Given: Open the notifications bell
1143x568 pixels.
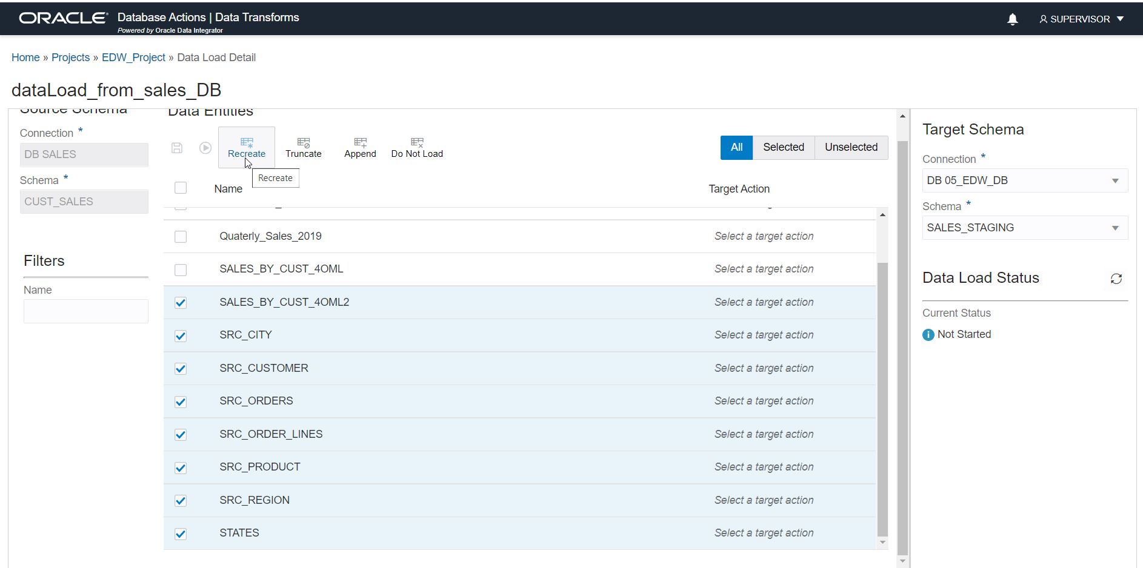Looking at the screenshot, I should (x=1012, y=19).
